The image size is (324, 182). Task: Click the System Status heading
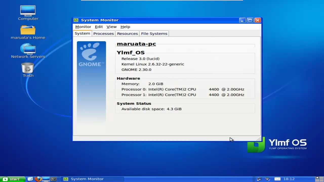point(134,103)
